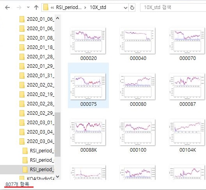
Task: Go up one folder level
Action: pyautogui.click(x=36, y=7)
